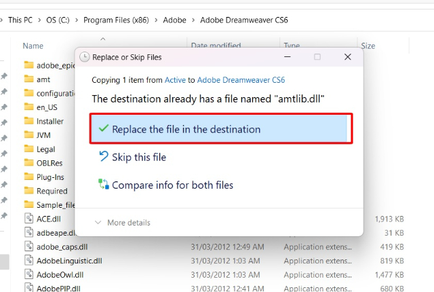Click the sort arrow above Name column
The width and height of the screenshot is (434, 292).
102,39
